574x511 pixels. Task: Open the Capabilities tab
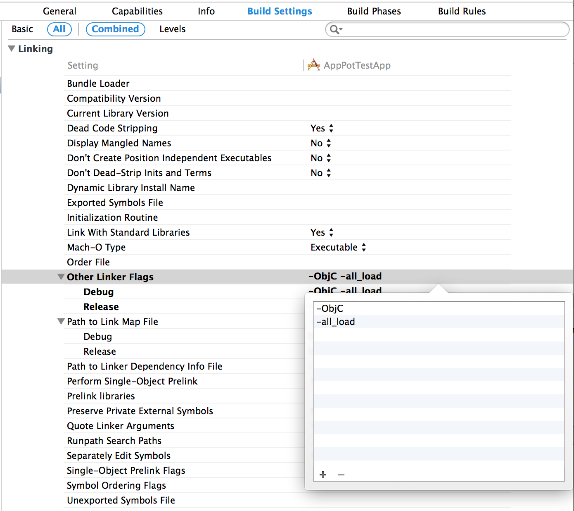click(x=137, y=11)
